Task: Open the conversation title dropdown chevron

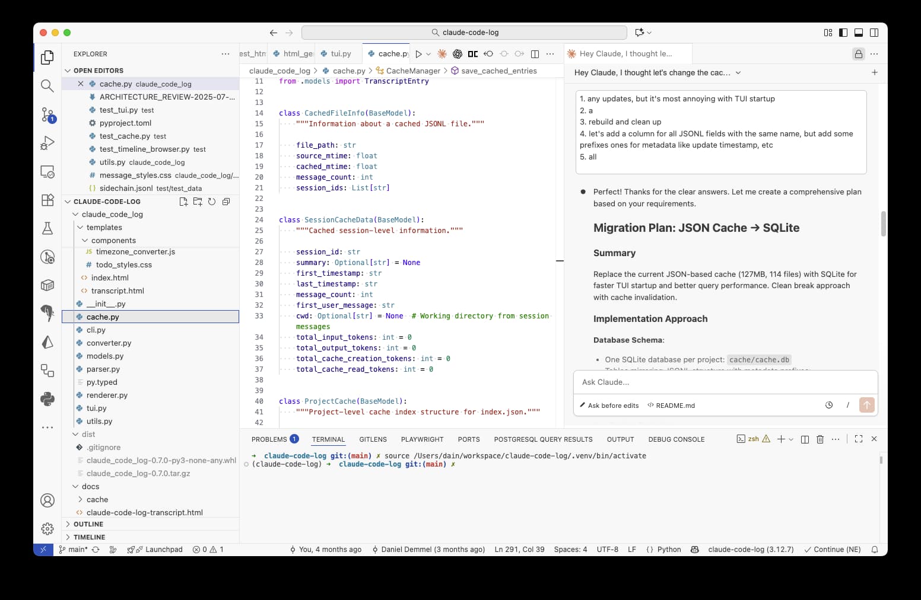Action: 738,73
